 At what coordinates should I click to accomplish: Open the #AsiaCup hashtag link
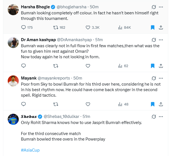(x=31, y=150)
